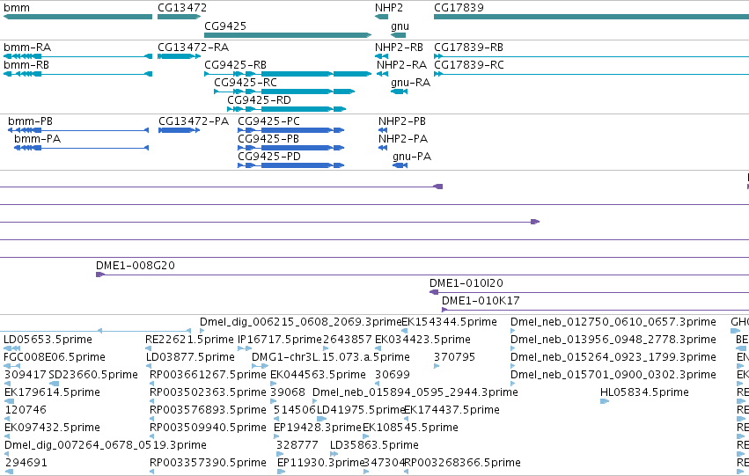Select EST RP003576893.5prime
749x476 pixels.
coord(152,419)
